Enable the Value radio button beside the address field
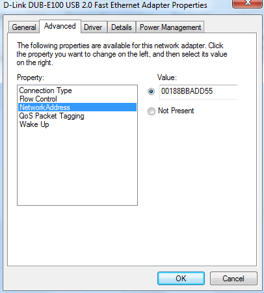The width and height of the screenshot is (264, 293). pos(152,91)
